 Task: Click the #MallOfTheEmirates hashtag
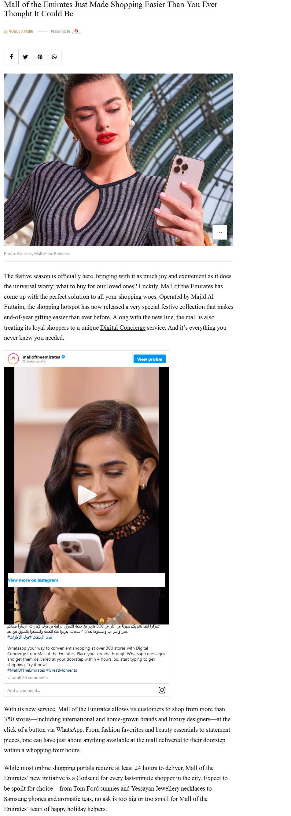[x=26, y=670]
